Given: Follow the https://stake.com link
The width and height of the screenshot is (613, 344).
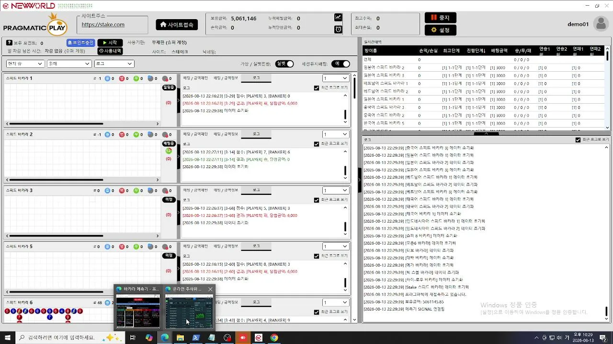Looking at the screenshot, I should tap(103, 25).
